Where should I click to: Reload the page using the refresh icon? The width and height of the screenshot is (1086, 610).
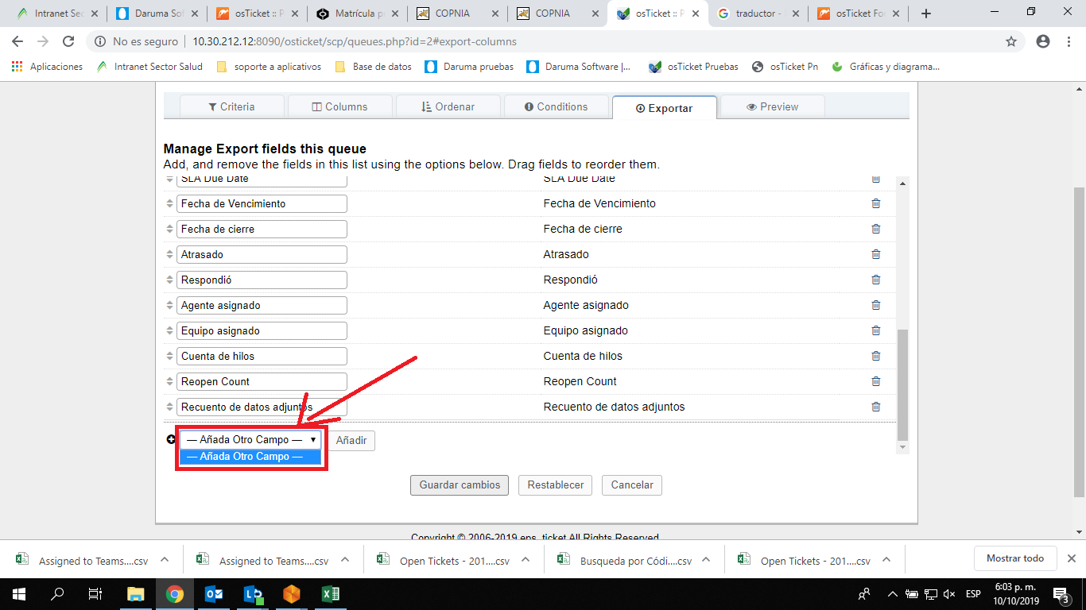[x=68, y=41]
